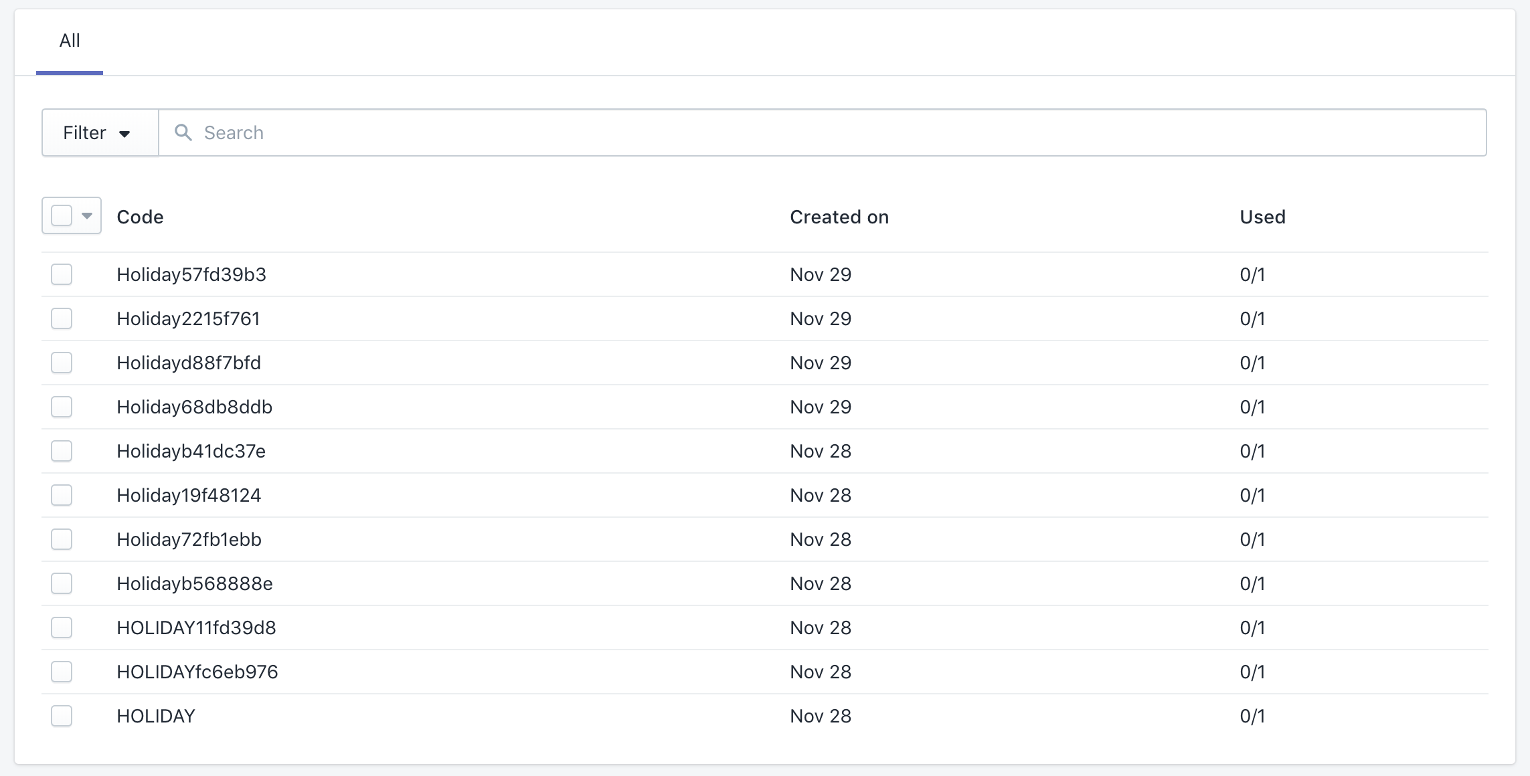Click the plain HOLIDAY code name

point(156,716)
